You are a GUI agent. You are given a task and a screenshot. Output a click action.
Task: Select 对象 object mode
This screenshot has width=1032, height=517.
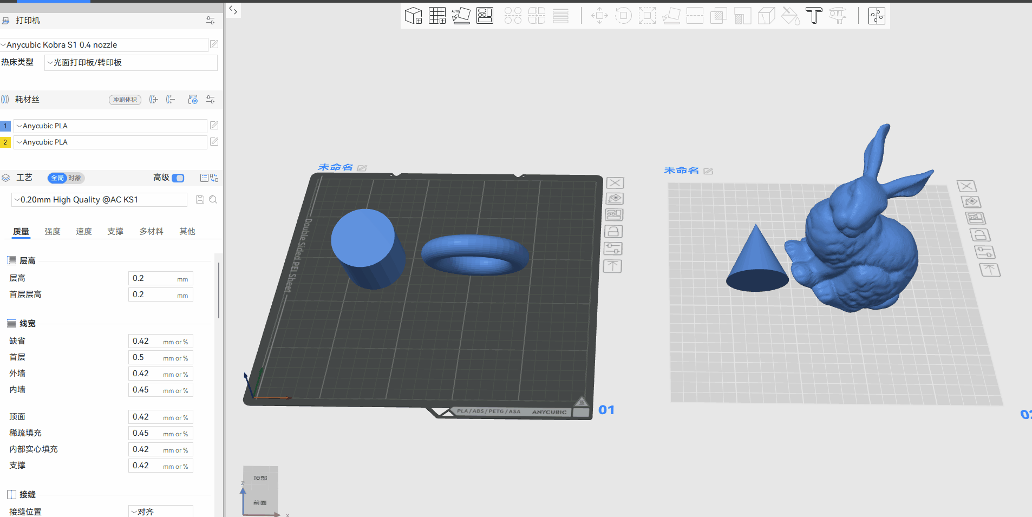point(75,178)
